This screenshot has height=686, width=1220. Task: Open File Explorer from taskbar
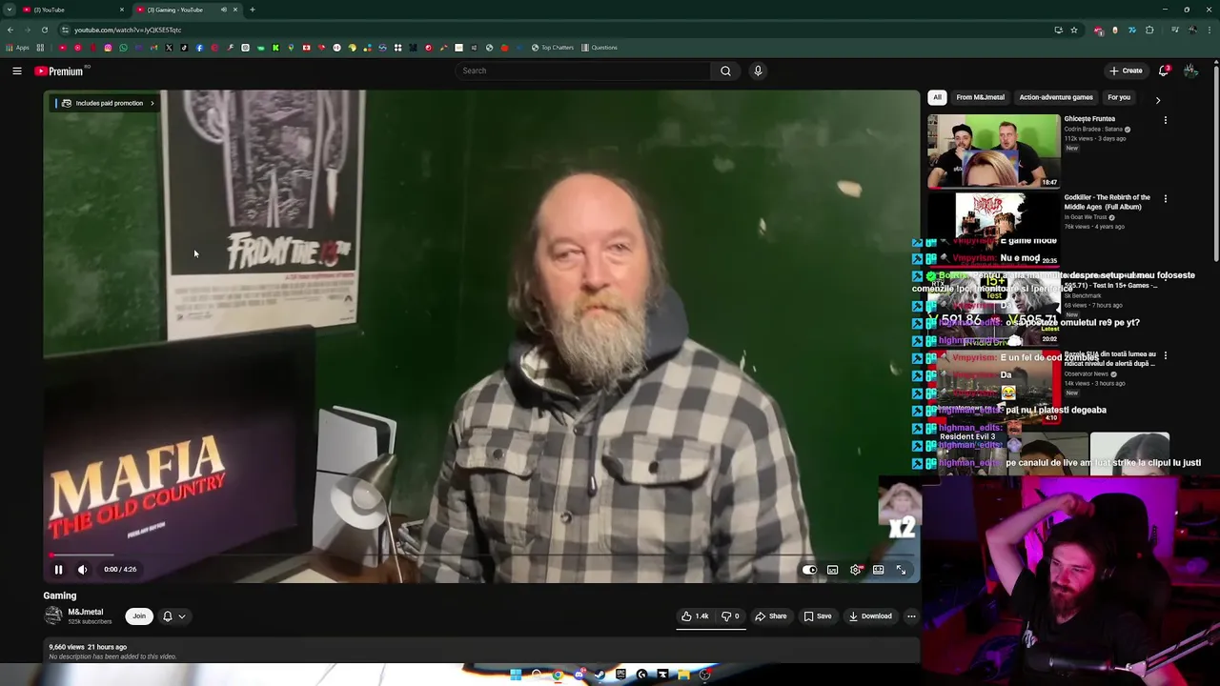coord(683,675)
